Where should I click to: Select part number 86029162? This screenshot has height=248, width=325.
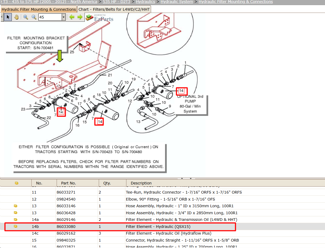[x=66, y=233]
